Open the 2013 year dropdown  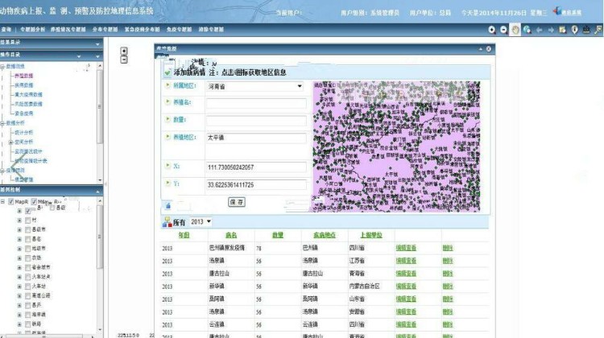point(201,222)
